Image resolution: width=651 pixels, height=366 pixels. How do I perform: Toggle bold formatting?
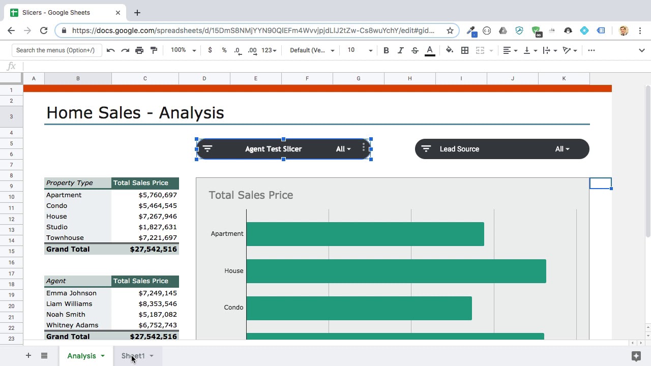tap(386, 50)
